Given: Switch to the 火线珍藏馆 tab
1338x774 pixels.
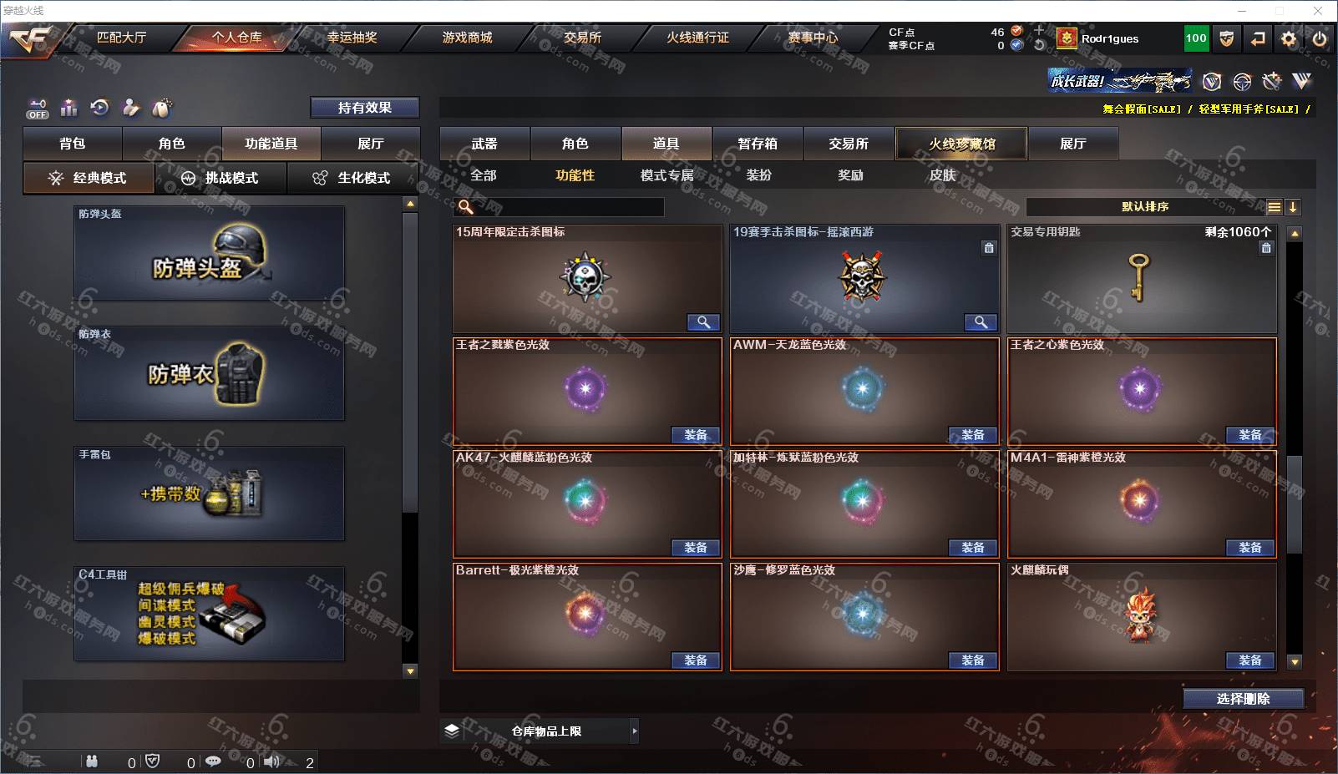Looking at the screenshot, I should [x=961, y=144].
